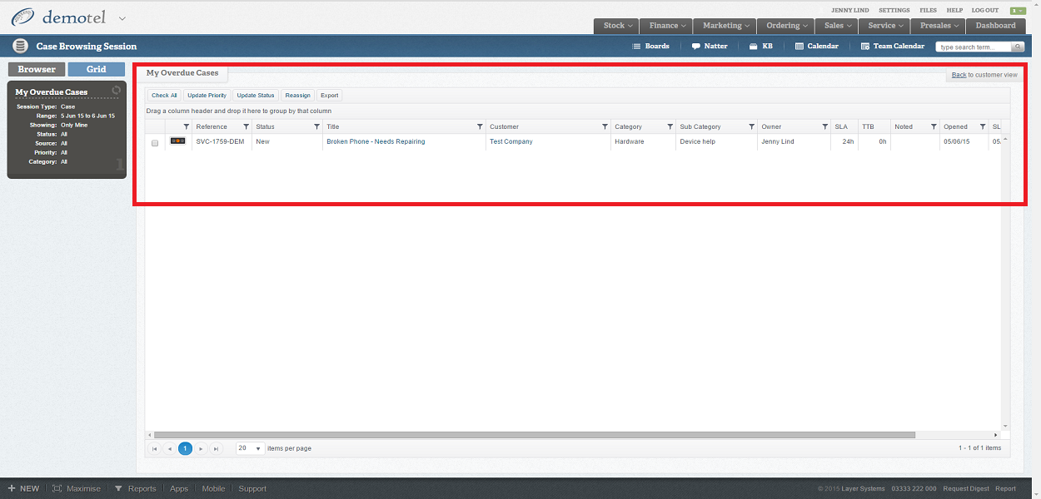Screen dimensions: 1041x499
Task: Expand the Service menu
Action: (885, 26)
